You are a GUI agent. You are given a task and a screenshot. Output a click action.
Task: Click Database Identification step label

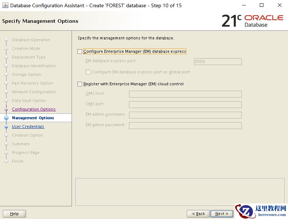point(34,66)
